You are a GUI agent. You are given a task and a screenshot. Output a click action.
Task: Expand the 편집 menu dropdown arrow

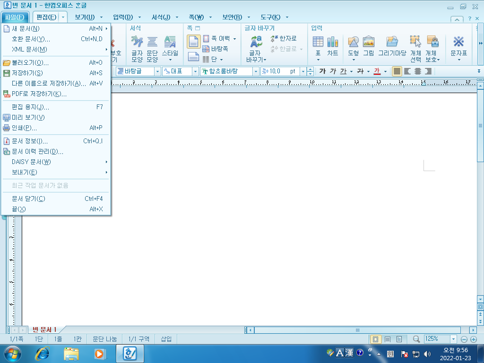click(x=63, y=17)
